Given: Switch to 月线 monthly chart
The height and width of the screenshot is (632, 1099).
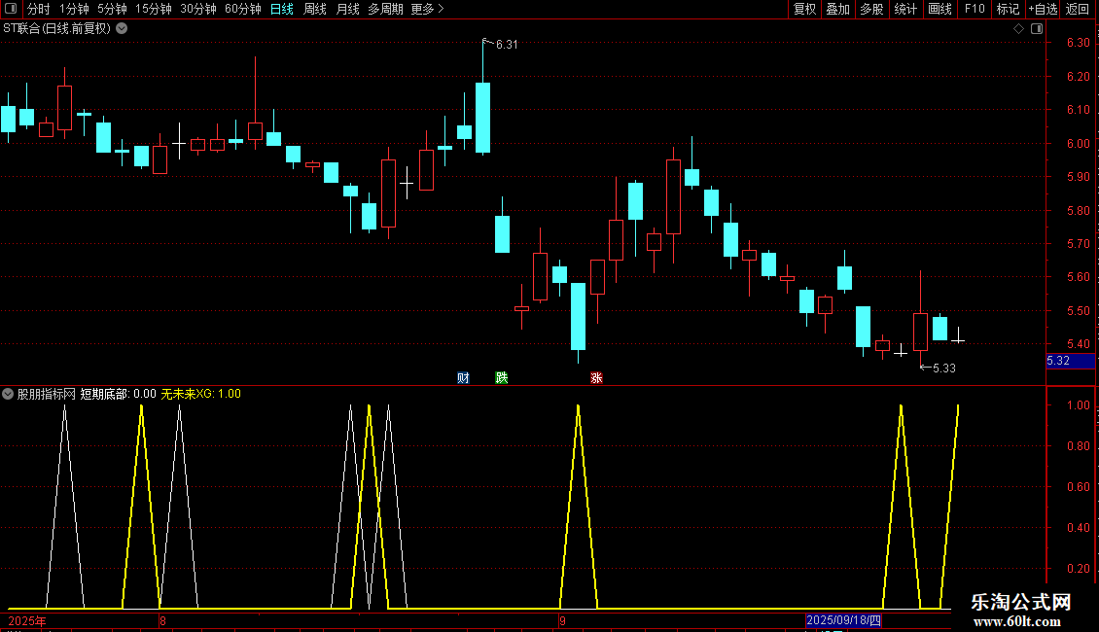Looking at the screenshot, I should [347, 9].
